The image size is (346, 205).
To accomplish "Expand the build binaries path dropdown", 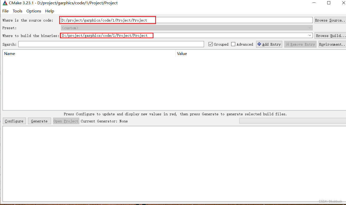I will pyautogui.click(x=310, y=35).
